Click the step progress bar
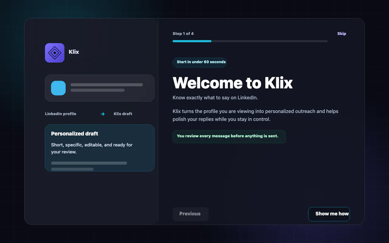Screen dimensions: 389x243 point(250,41)
